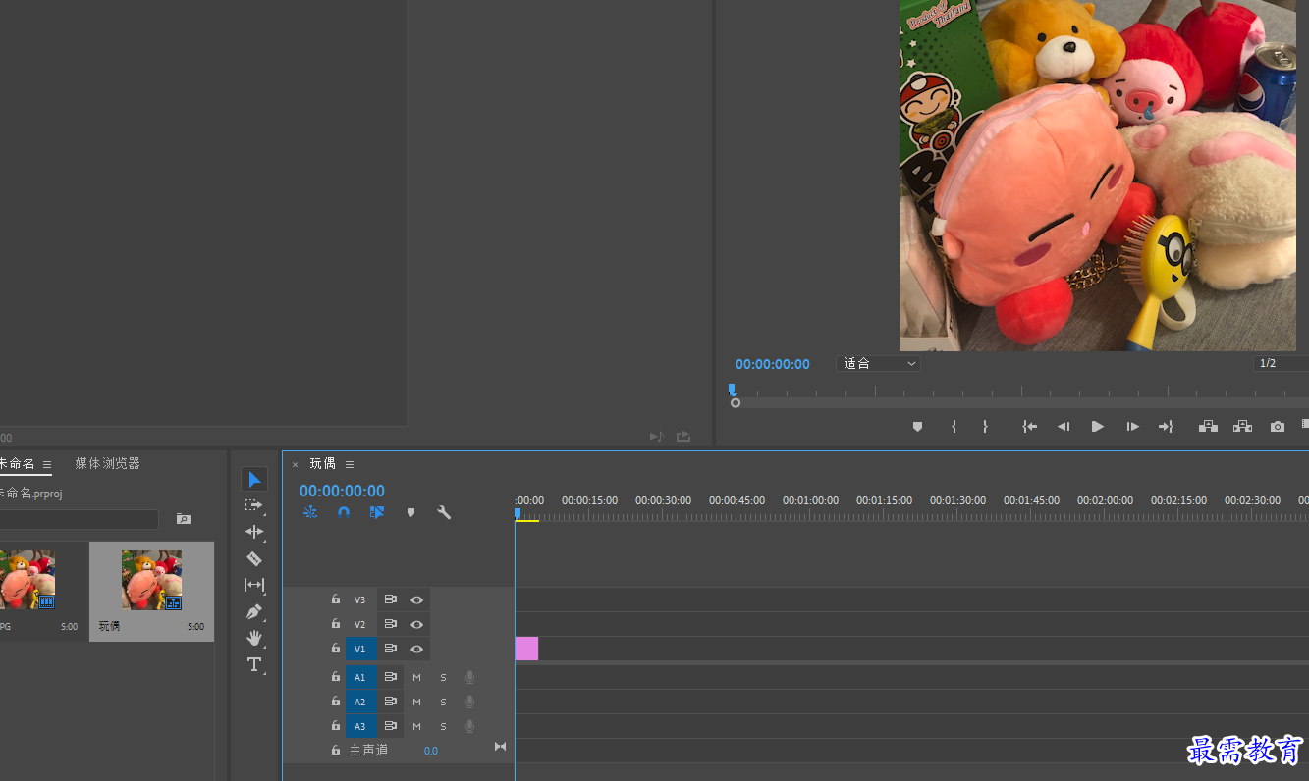The width and height of the screenshot is (1309, 781).
Task: Step forward one frame
Action: point(1132,427)
